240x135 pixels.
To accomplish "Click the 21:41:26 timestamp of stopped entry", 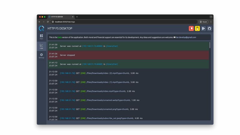I will point(53,54).
